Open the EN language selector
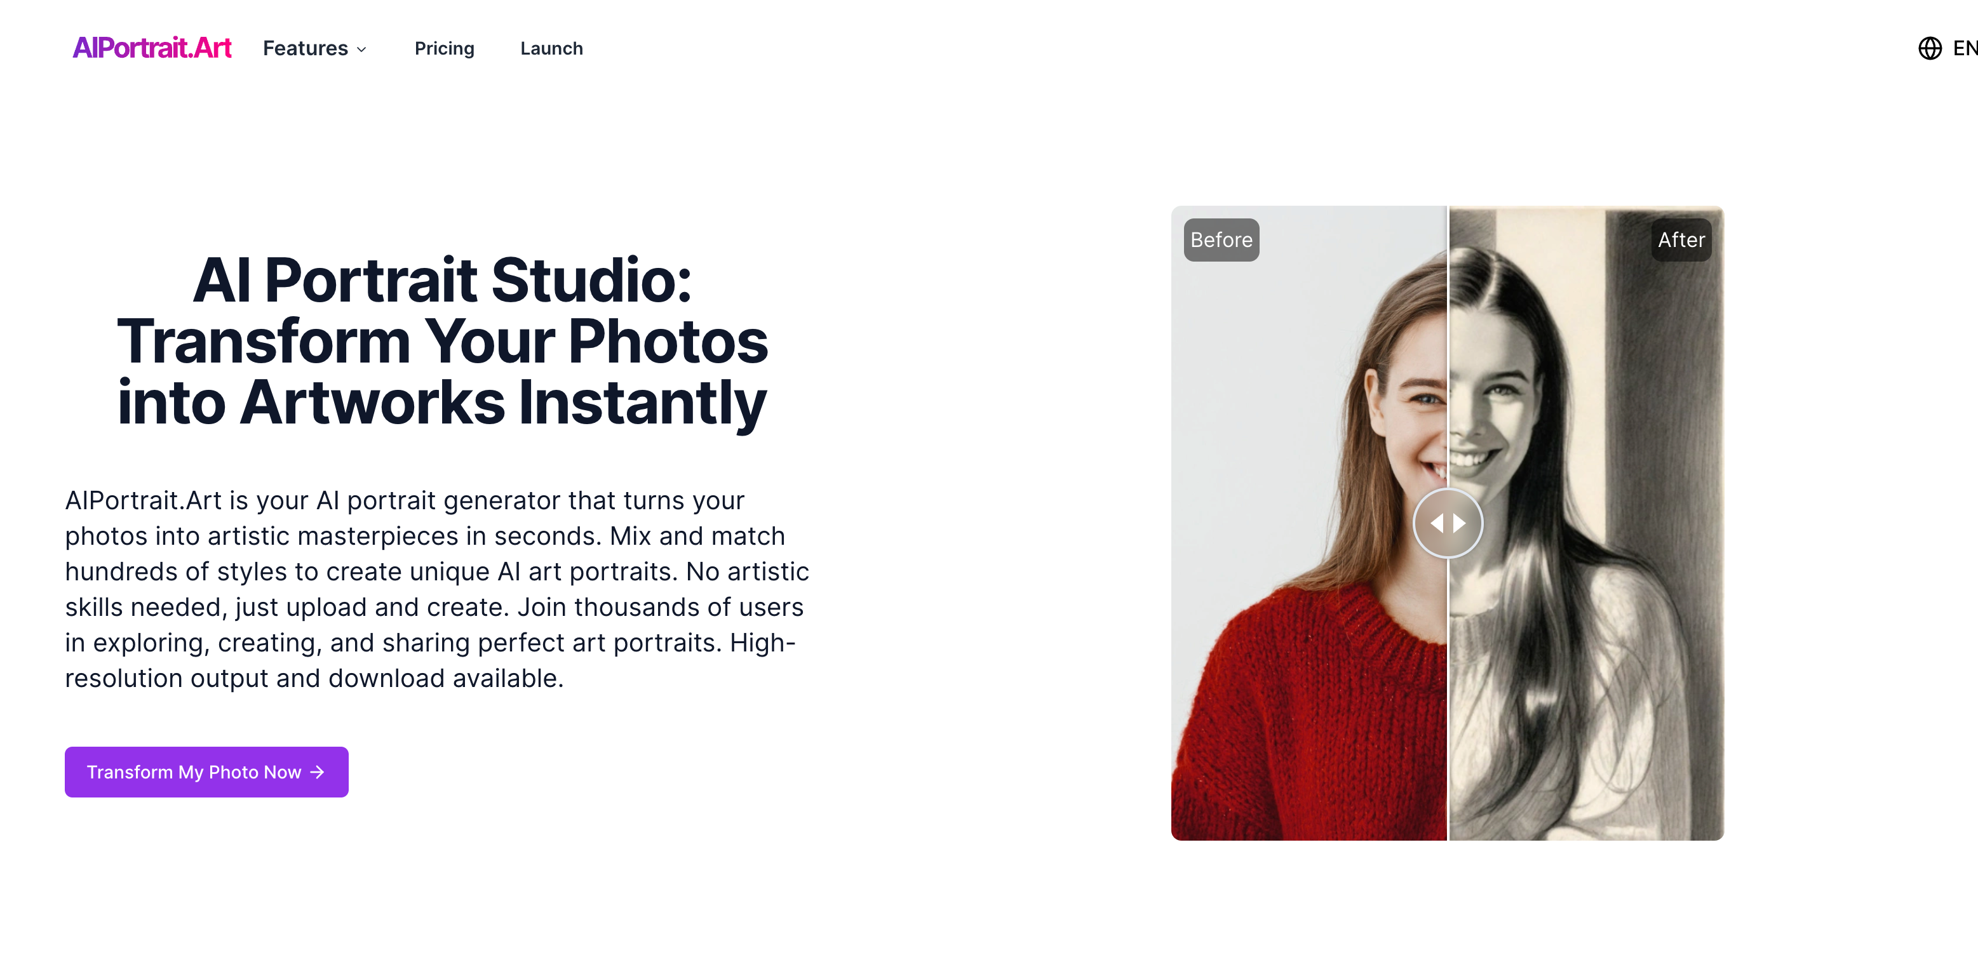The image size is (1978, 974). (1963, 48)
